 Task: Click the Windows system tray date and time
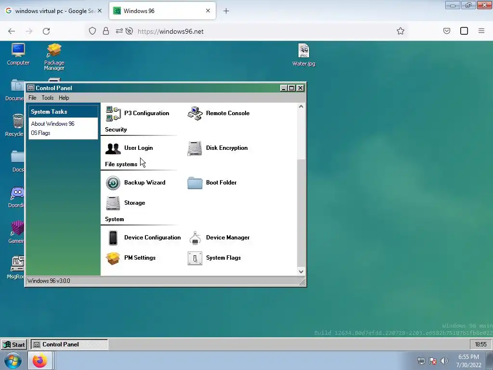click(x=468, y=361)
